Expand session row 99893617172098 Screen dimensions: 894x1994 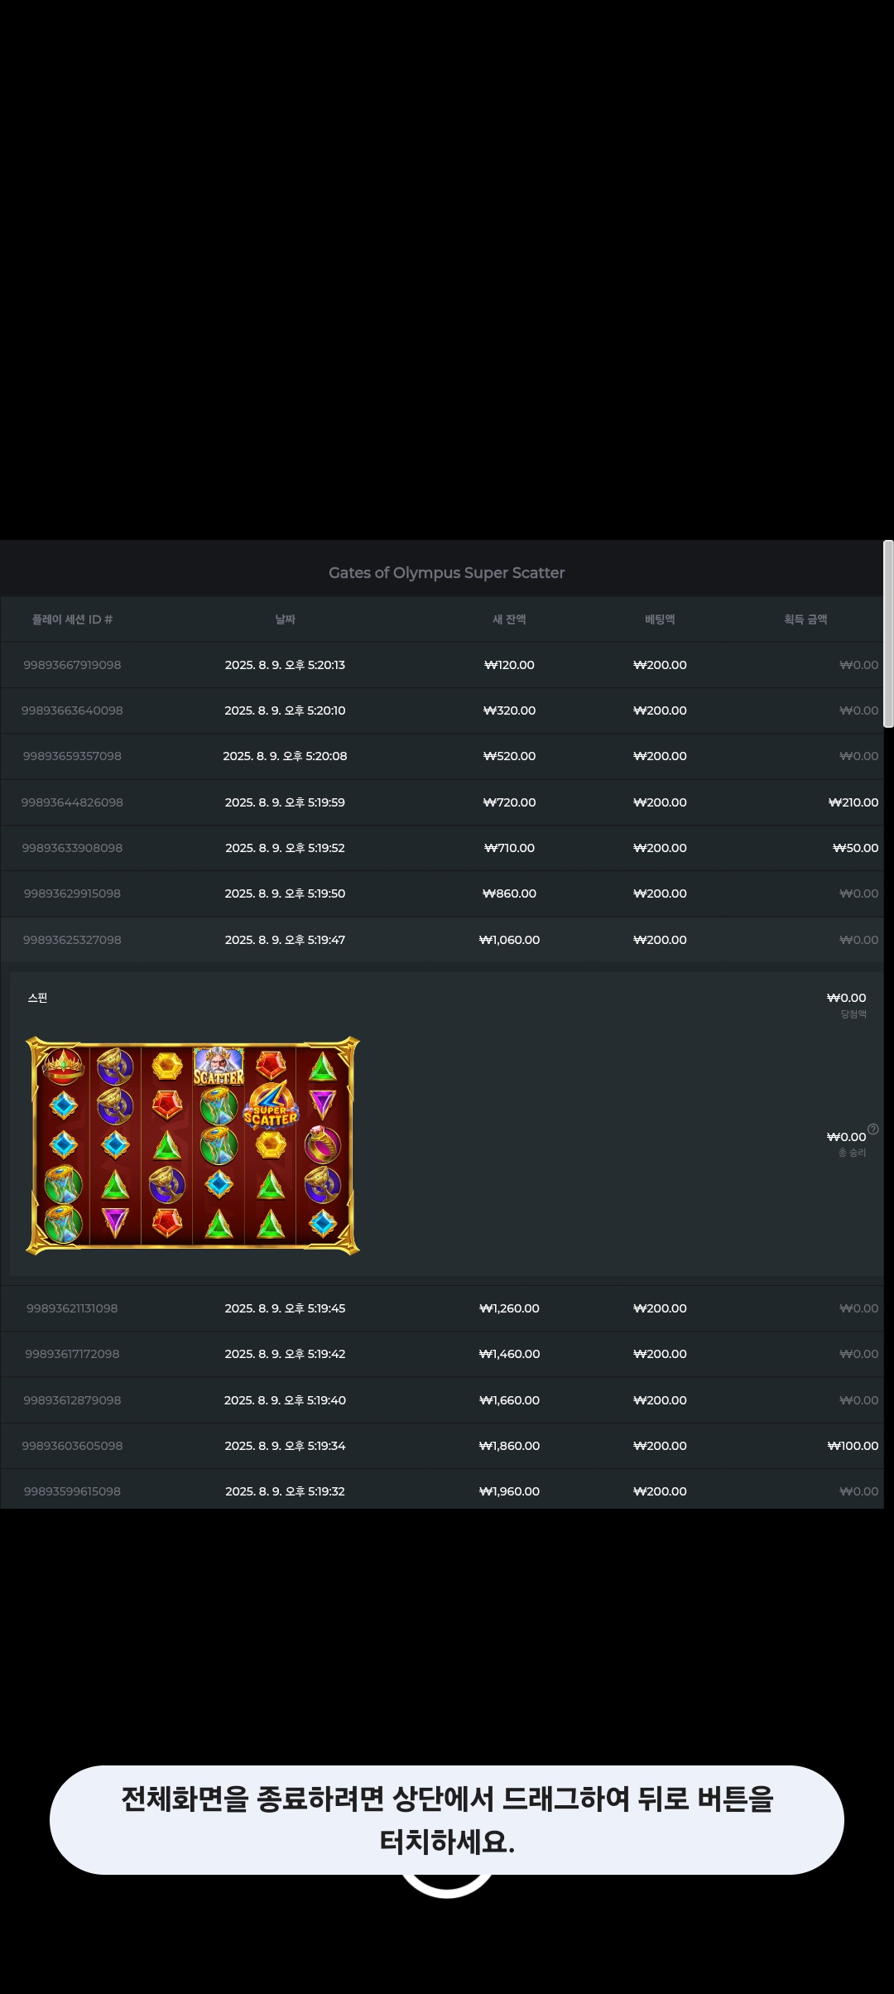pyautogui.click(x=442, y=1354)
